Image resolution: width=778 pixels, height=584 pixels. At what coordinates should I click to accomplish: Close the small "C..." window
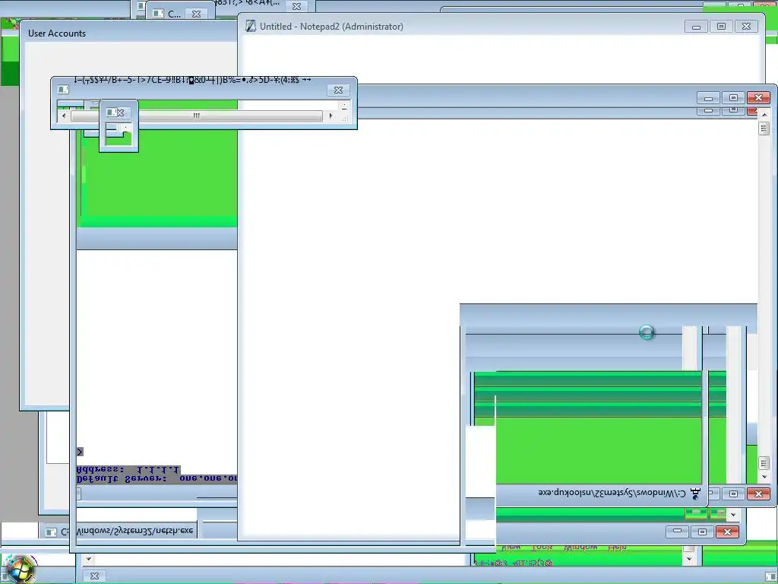point(197,14)
